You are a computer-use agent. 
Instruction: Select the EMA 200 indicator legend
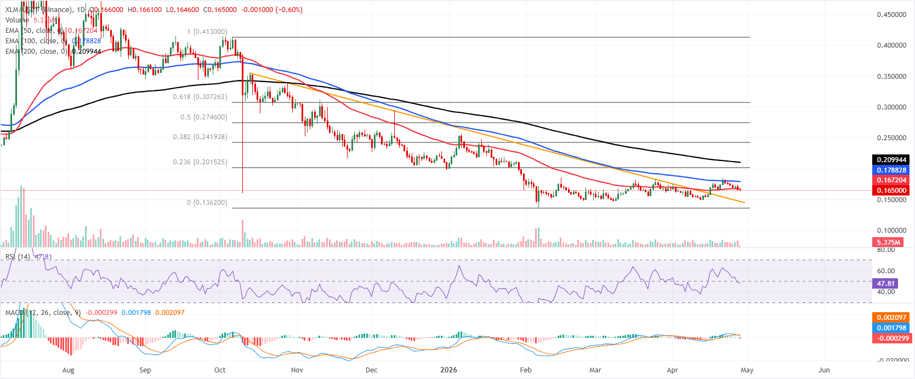[32, 51]
